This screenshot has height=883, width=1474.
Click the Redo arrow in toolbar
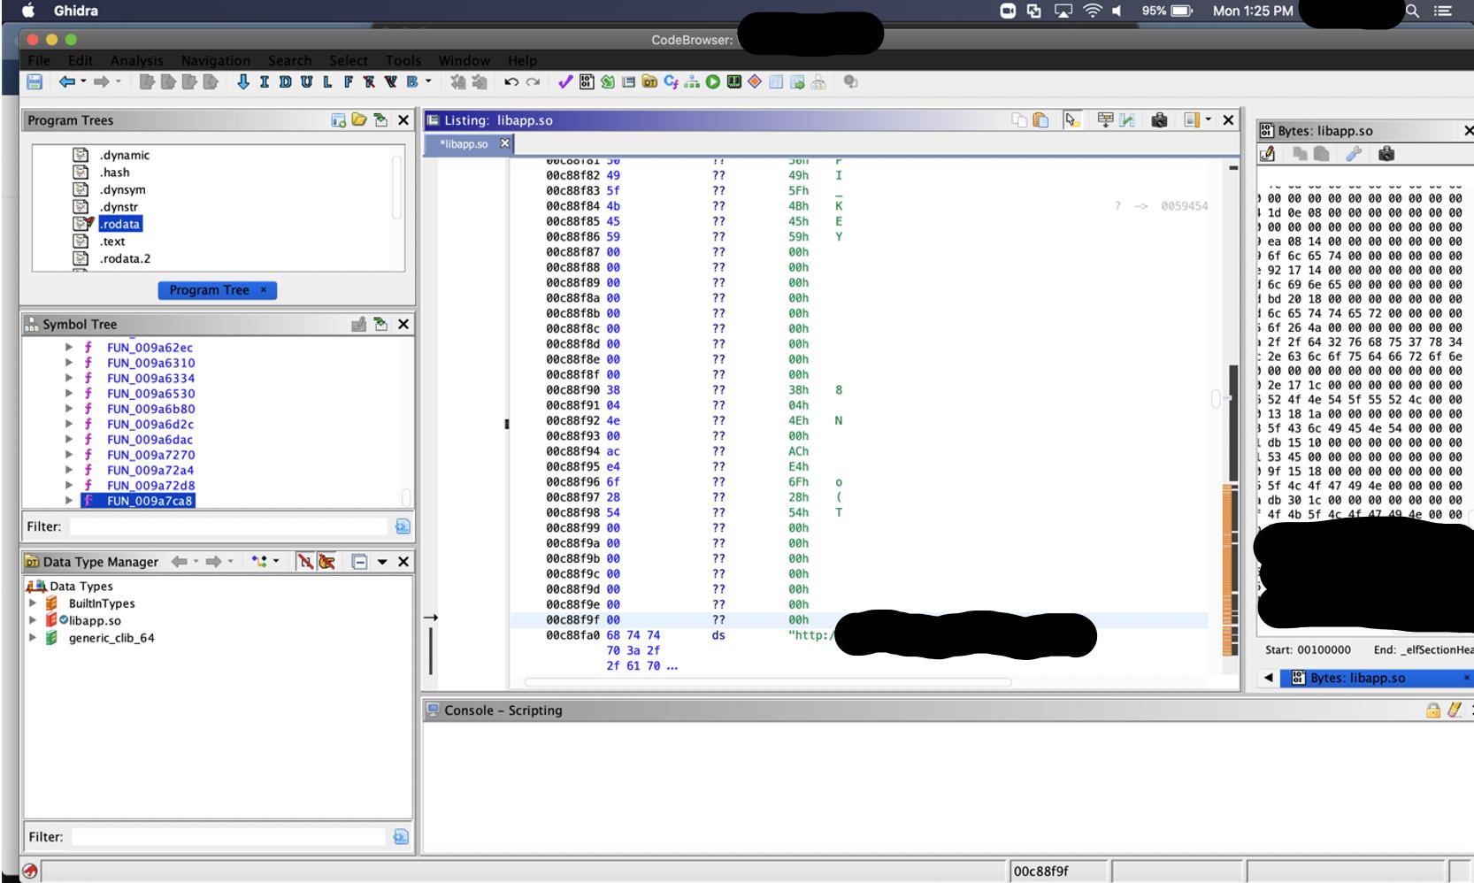(533, 82)
